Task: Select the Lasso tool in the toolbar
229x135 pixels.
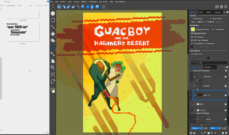Action: [53, 20]
